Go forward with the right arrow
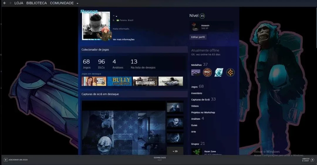 pyautogui.click(x=10, y=3)
